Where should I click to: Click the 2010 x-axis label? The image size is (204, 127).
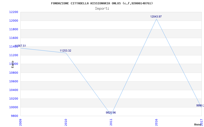tap(66, 122)
